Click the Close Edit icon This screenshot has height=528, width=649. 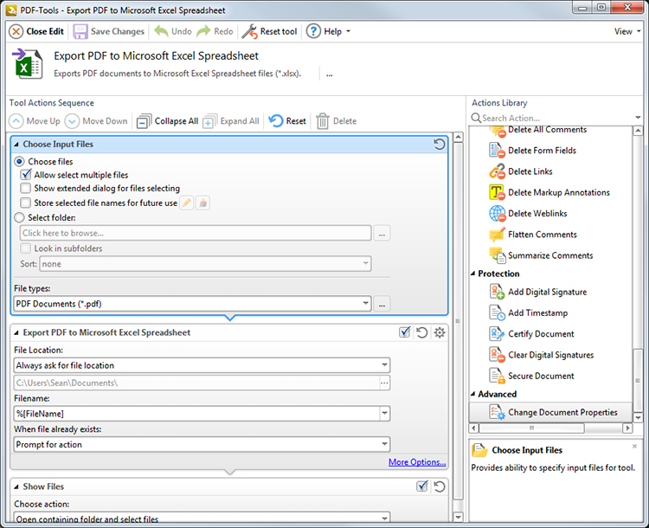point(16,31)
